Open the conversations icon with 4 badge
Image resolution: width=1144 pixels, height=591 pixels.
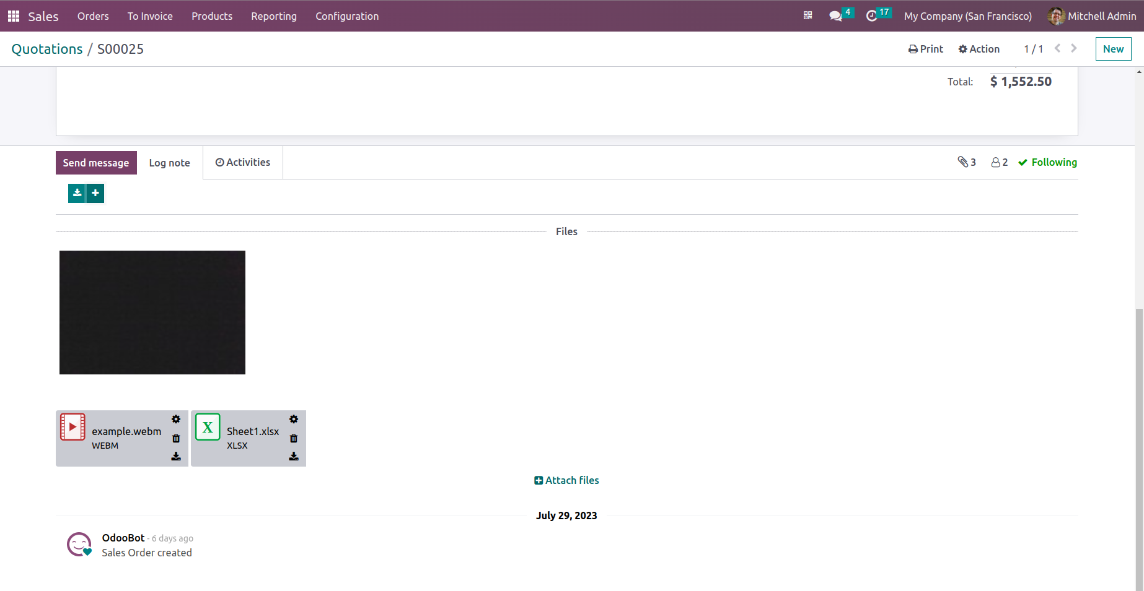pyautogui.click(x=840, y=15)
